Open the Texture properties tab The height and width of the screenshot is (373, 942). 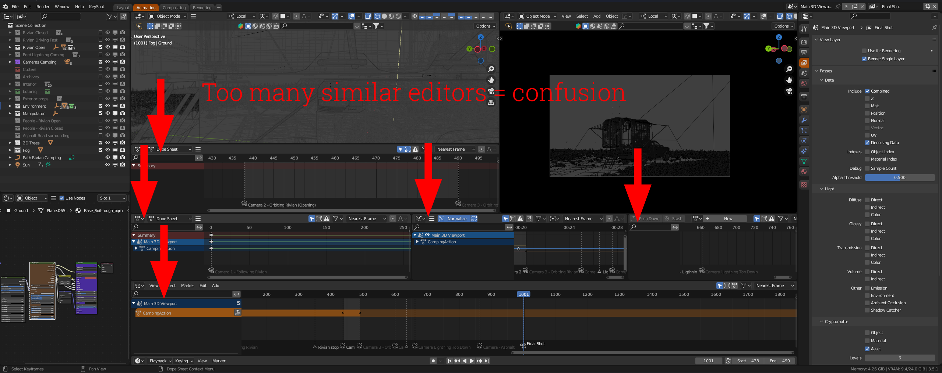click(804, 185)
